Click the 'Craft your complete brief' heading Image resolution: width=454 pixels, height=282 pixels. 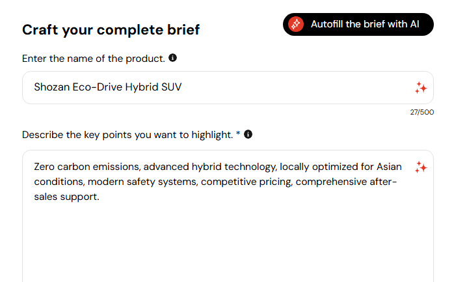(x=111, y=30)
